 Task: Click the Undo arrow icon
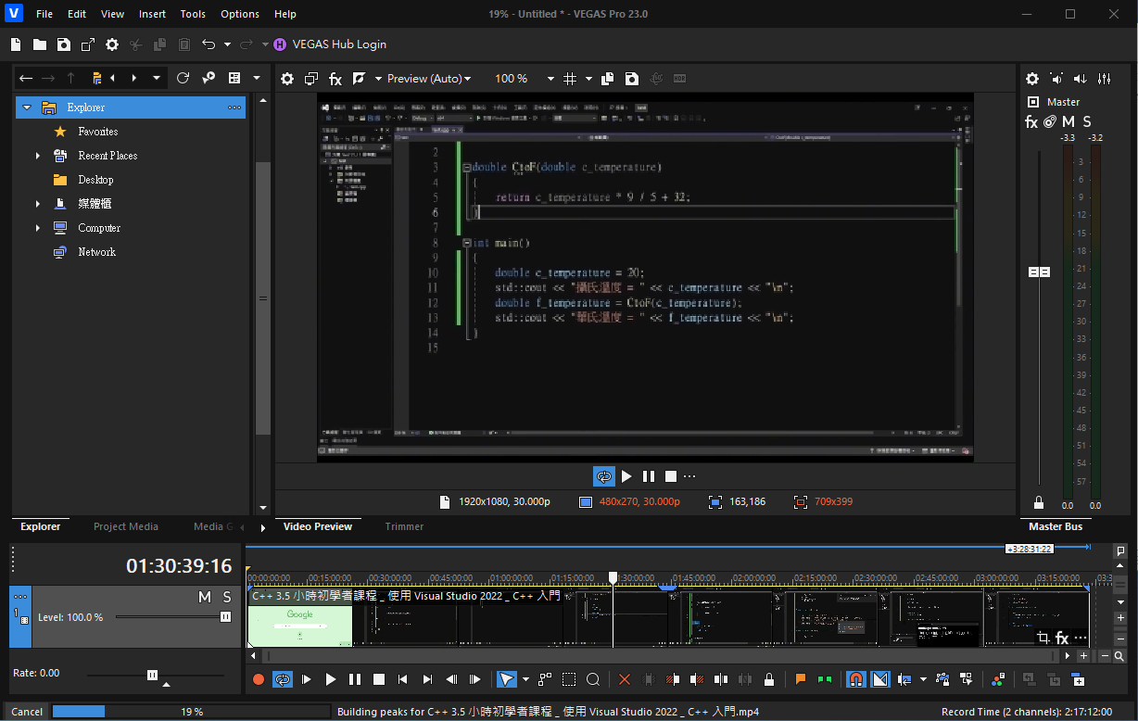209,44
